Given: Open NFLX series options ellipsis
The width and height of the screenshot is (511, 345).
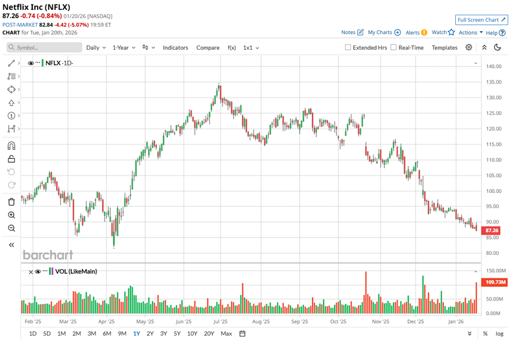Looking at the screenshot, I should tap(38, 63).
